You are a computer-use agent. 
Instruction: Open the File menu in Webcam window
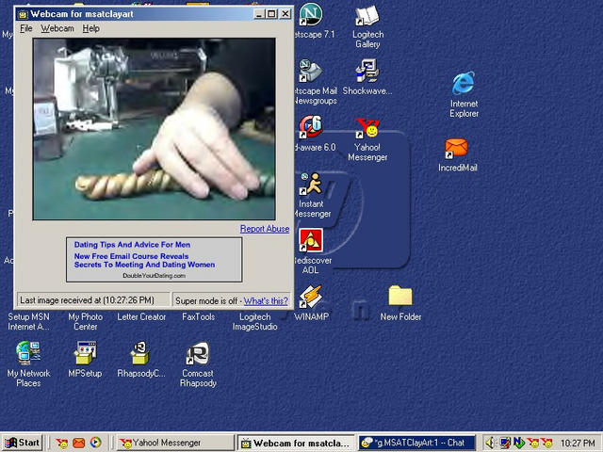[x=26, y=28]
